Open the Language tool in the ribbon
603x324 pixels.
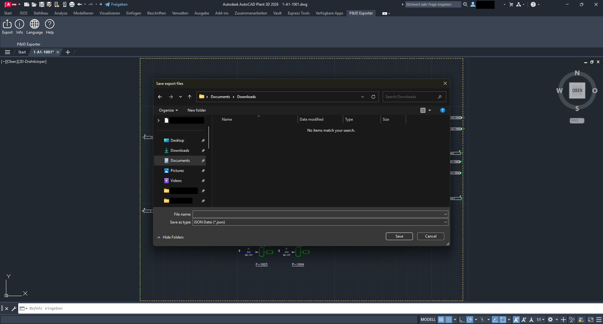click(34, 27)
